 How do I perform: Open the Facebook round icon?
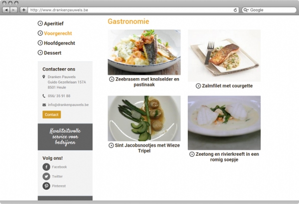46,167
